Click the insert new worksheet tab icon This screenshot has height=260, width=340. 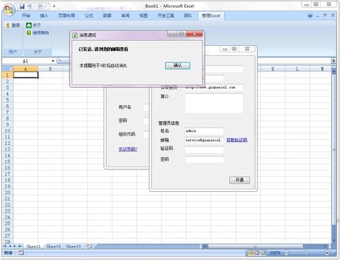tap(89, 246)
